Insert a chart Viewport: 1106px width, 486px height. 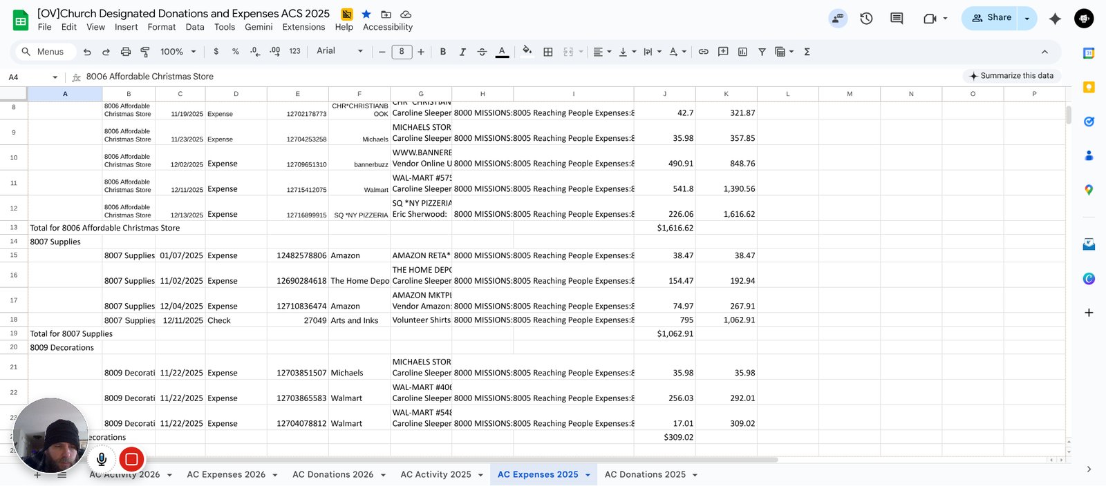coord(742,52)
